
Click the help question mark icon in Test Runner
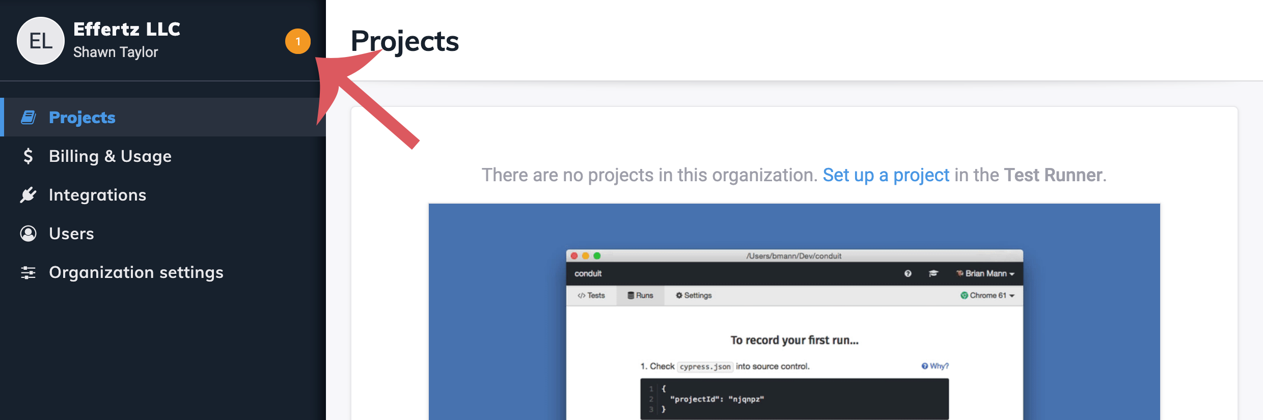[908, 273]
